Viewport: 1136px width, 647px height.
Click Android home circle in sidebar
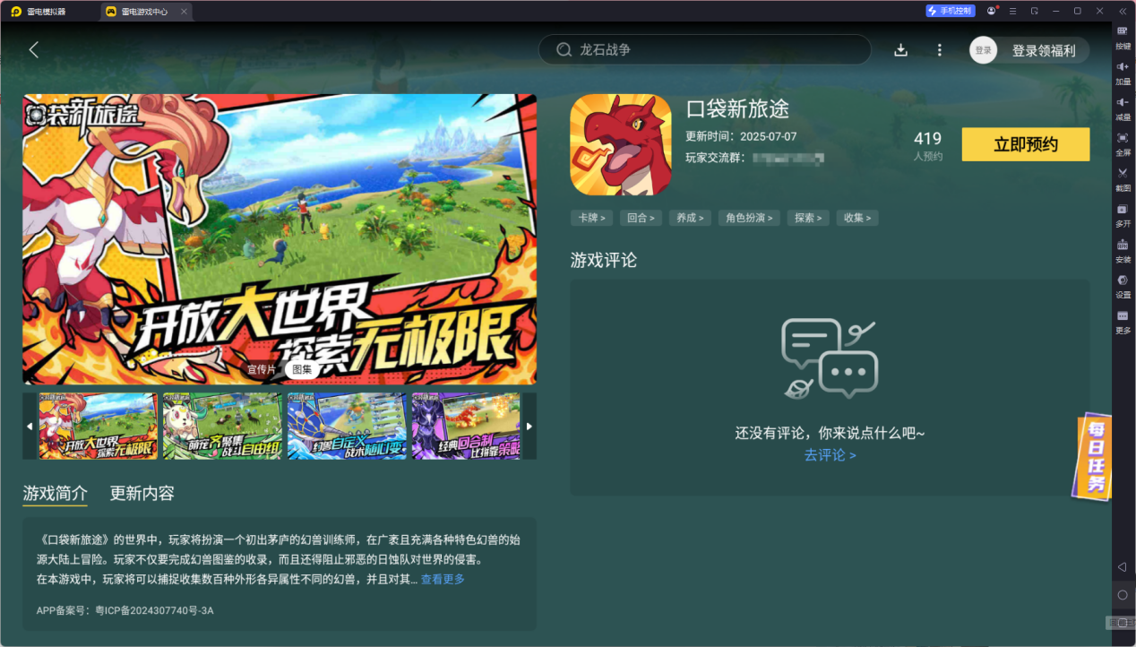pos(1123,595)
